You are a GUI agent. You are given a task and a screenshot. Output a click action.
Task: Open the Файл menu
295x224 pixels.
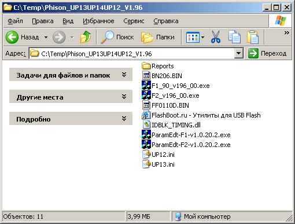(15, 21)
